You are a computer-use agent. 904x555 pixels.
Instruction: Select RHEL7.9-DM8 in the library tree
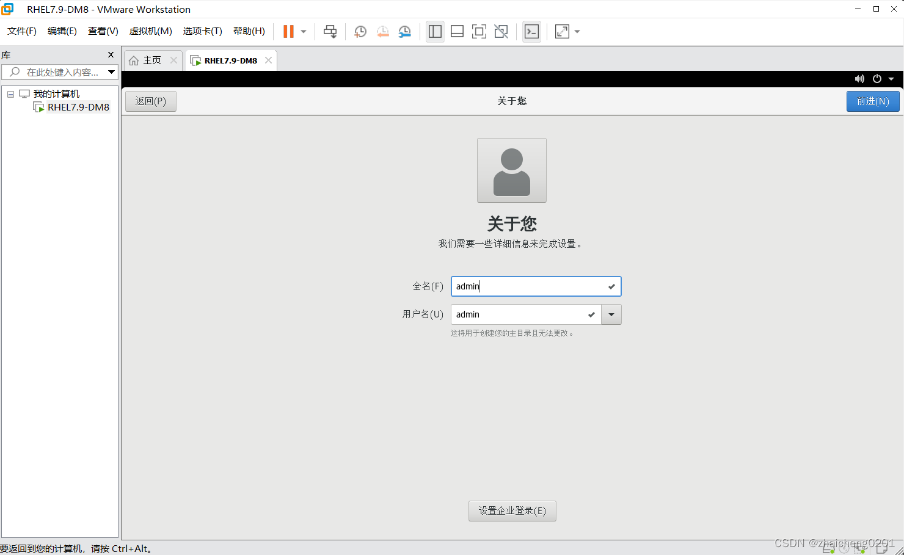click(x=78, y=107)
